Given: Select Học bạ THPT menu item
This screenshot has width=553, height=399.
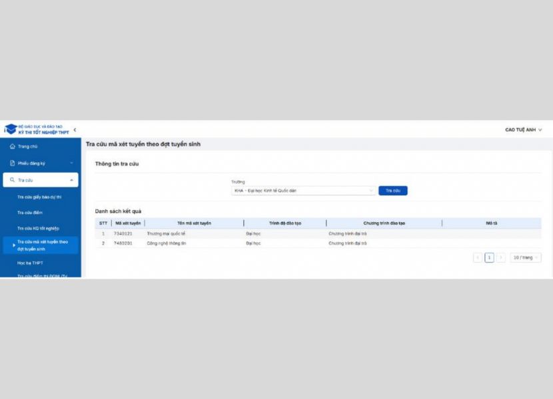Looking at the screenshot, I should pos(30,263).
